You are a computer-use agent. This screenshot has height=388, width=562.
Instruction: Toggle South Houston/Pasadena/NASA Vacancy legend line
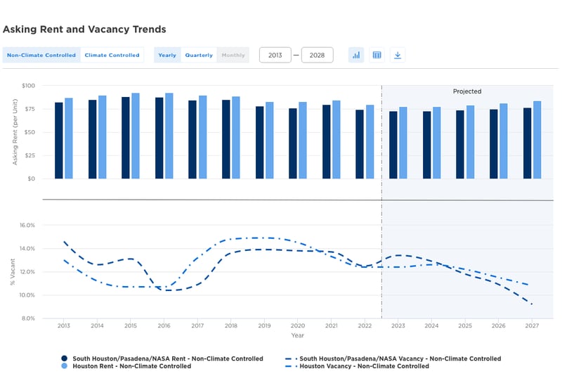coord(291,358)
